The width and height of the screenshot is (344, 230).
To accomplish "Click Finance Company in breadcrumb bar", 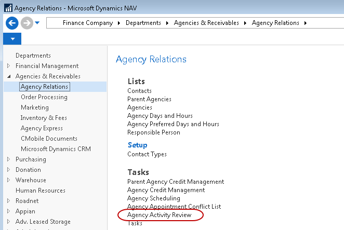I will point(87,23).
